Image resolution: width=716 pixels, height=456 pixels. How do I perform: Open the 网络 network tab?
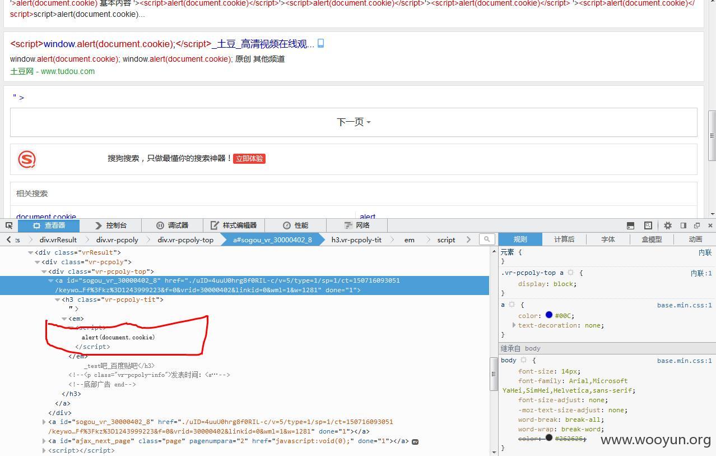coord(357,225)
